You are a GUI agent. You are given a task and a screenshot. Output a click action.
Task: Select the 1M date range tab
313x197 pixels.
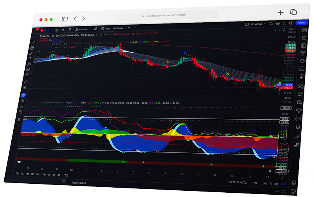(x=27, y=174)
